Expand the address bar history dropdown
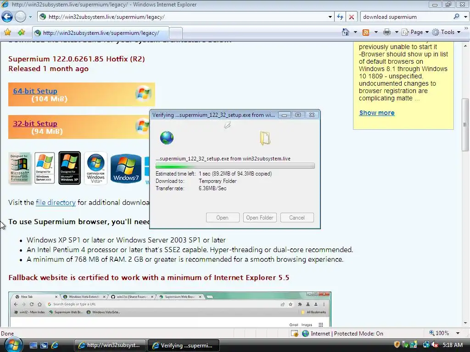 point(330,17)
